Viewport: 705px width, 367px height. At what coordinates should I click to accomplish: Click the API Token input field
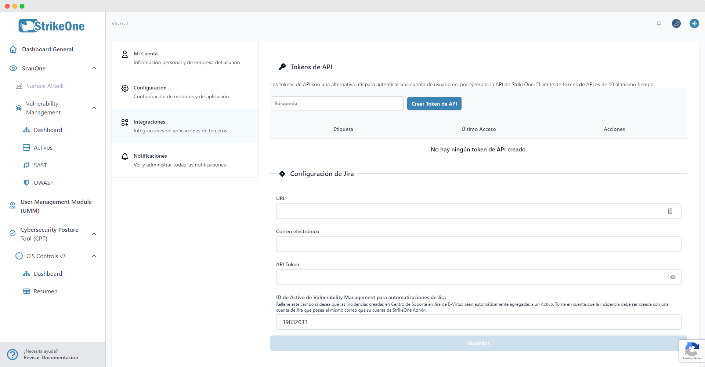pyautogui.click(x=478, y=277)
